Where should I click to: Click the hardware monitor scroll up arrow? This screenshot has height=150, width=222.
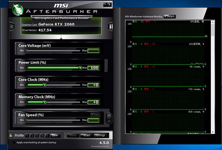pyautogui.click(x=213, y=22)
